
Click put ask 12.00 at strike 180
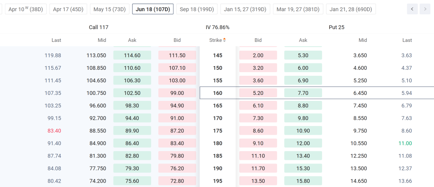click(x=303, y=143)
